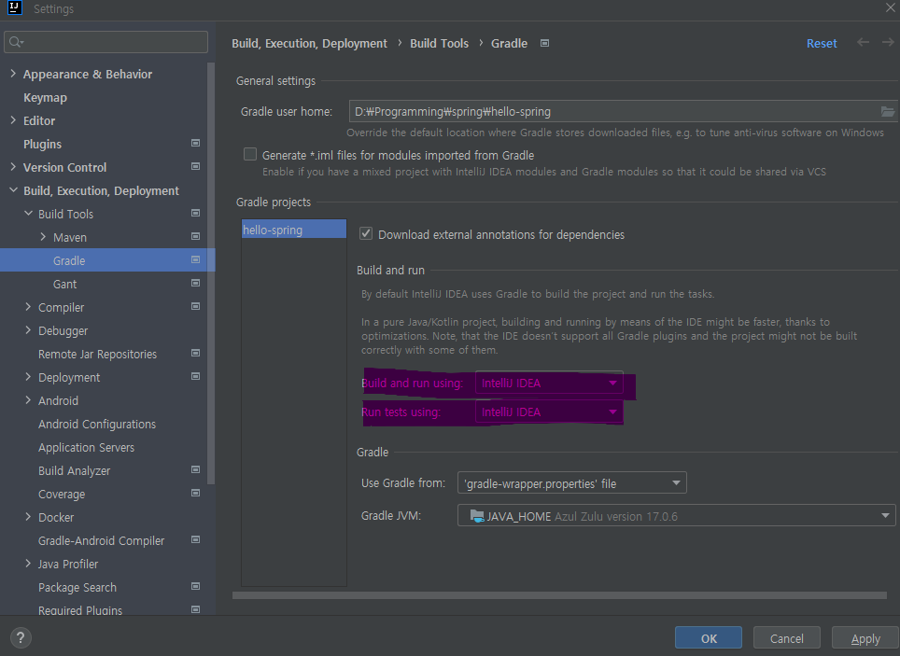The height and width of the screenshot is (656, 900).
Task: Expand the Java Profiler node
Action: coord(28,564)
